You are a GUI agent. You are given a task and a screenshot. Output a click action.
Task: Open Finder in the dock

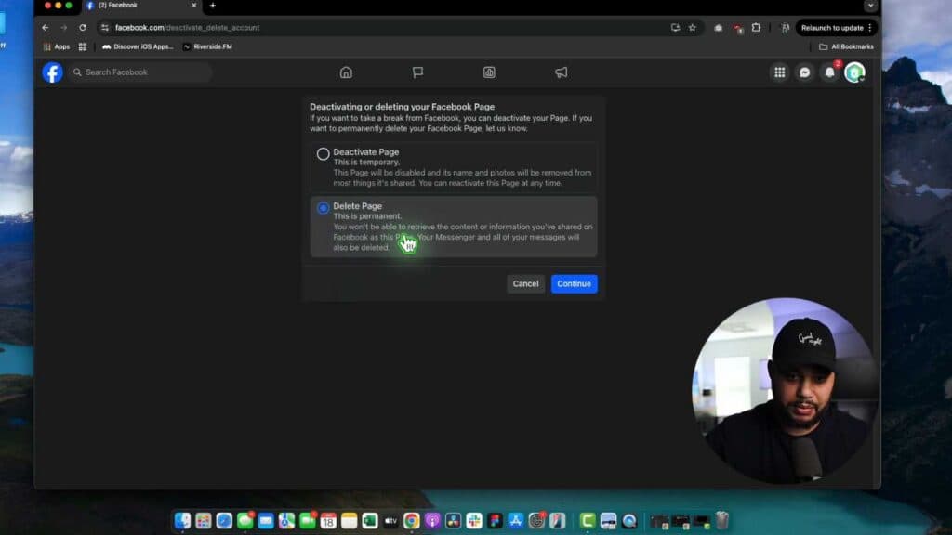point(182,520)
